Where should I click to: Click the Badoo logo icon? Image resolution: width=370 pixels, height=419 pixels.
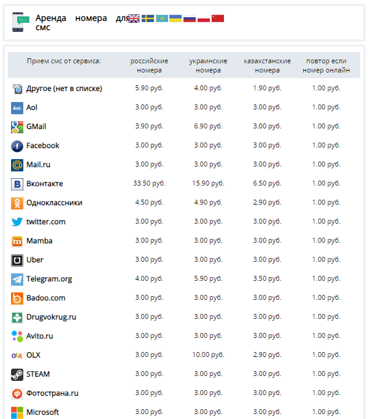click(x=17, y=299)
